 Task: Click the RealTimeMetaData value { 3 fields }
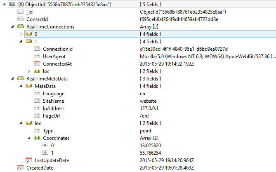pyautogui.click(x=150, y=79)
